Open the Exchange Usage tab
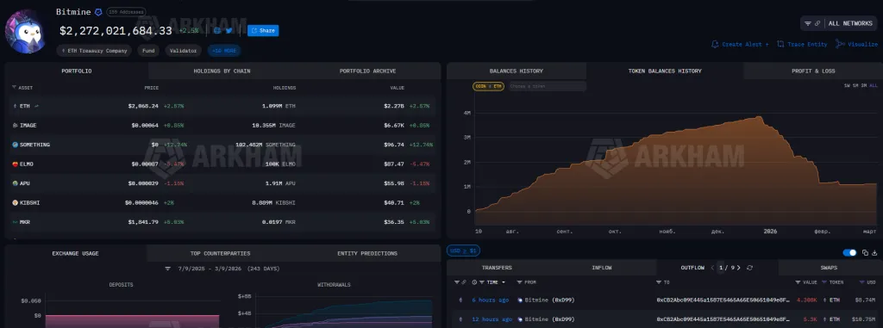This screenshot has width=883, height=328. click(76, 253)
